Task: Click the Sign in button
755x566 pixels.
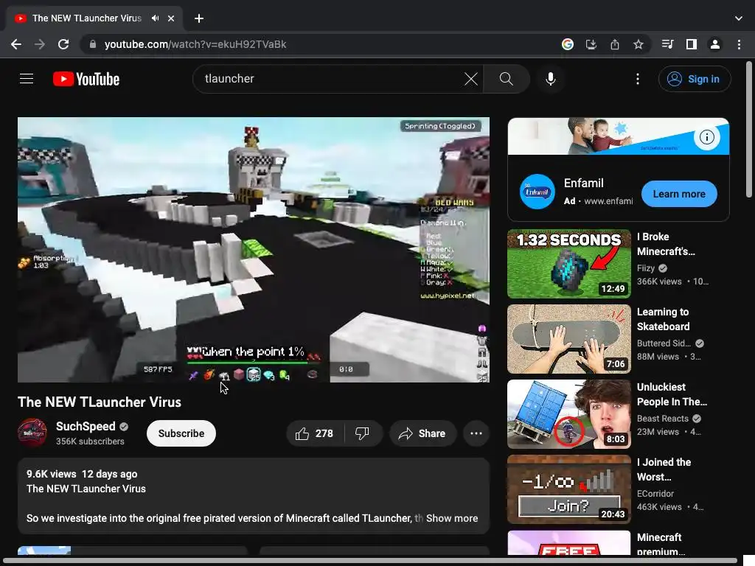Action: pos(695,79)
